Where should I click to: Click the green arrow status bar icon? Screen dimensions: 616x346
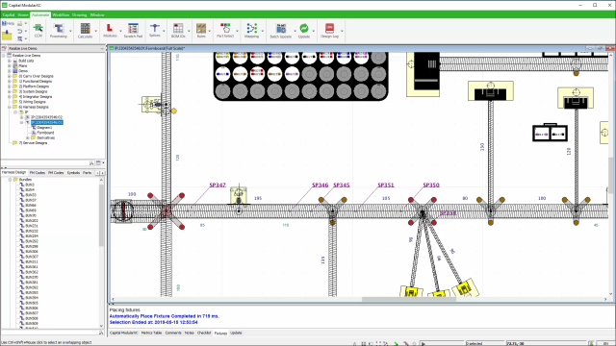(396, 344)
